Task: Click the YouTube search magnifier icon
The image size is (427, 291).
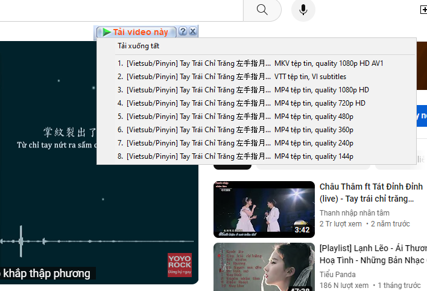Action: point(262,10)
